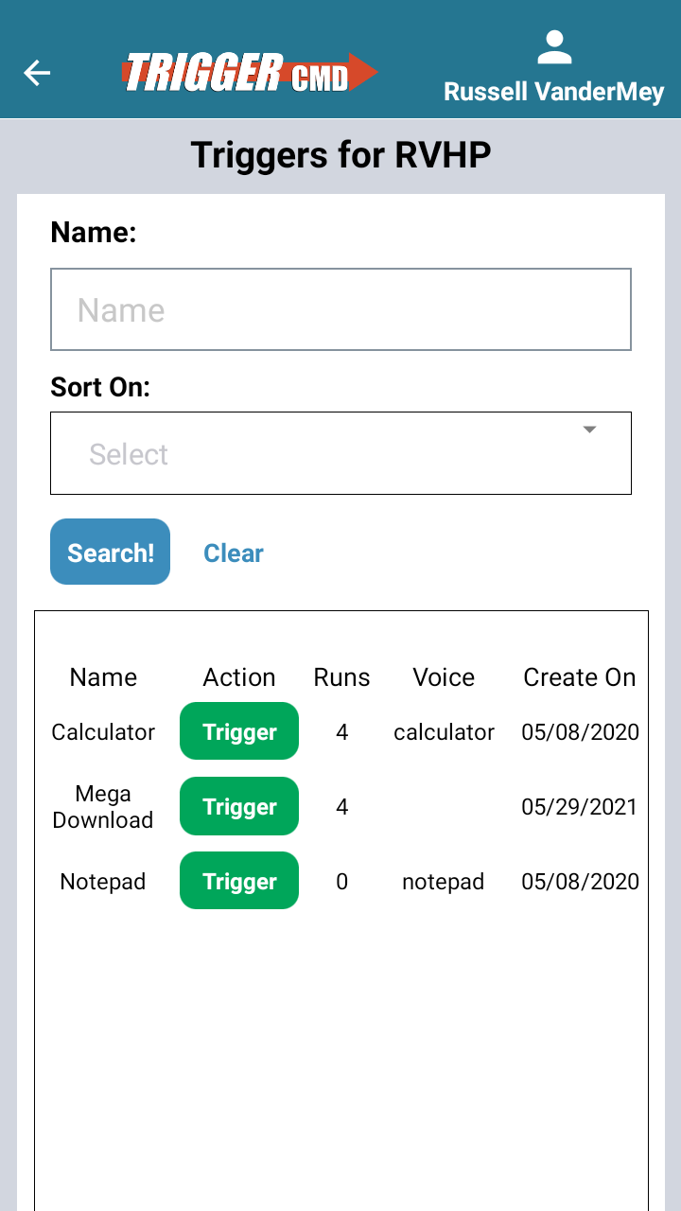The height and width of the screenshot is (1211, 681).
Task: Click the Create On column header
Action: pyautogui.click(x=579, y=677)
